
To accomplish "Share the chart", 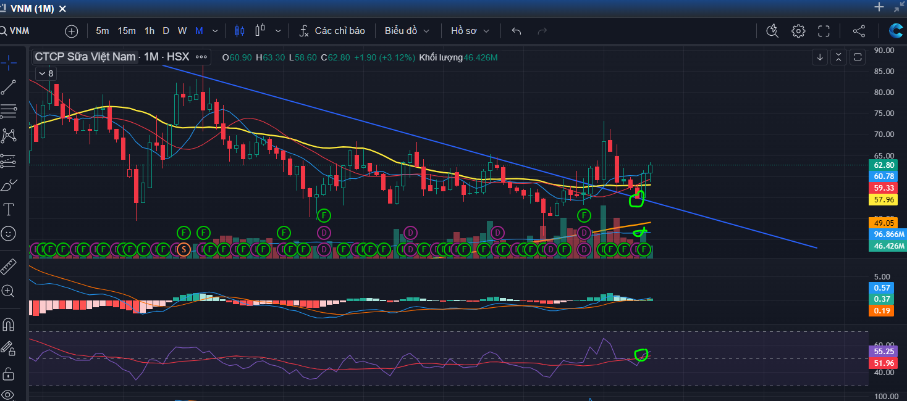I will (x=859, y=31).
